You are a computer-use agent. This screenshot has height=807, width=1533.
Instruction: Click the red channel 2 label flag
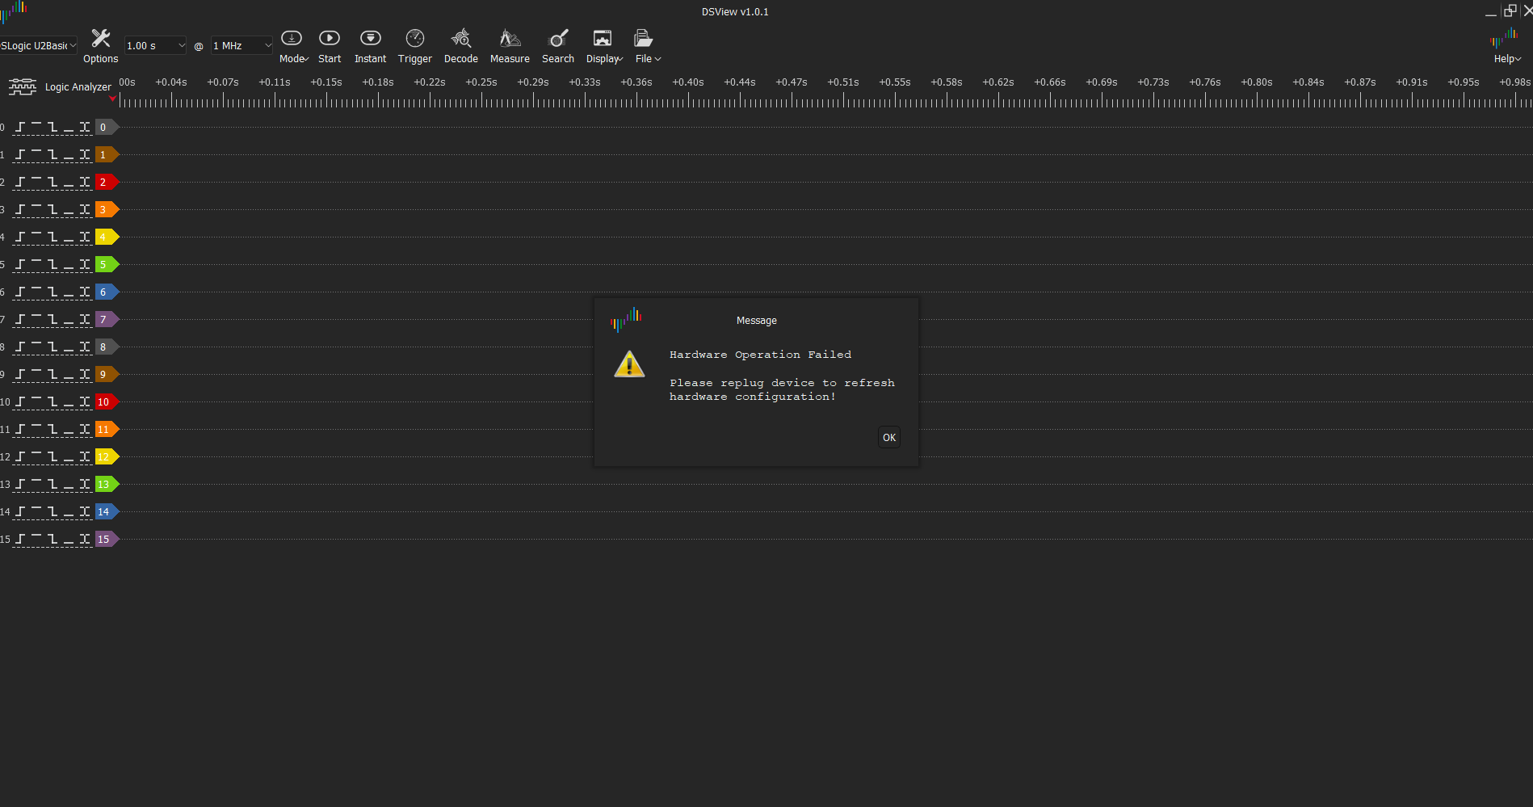pyautogui.click(x=104, y=183)
